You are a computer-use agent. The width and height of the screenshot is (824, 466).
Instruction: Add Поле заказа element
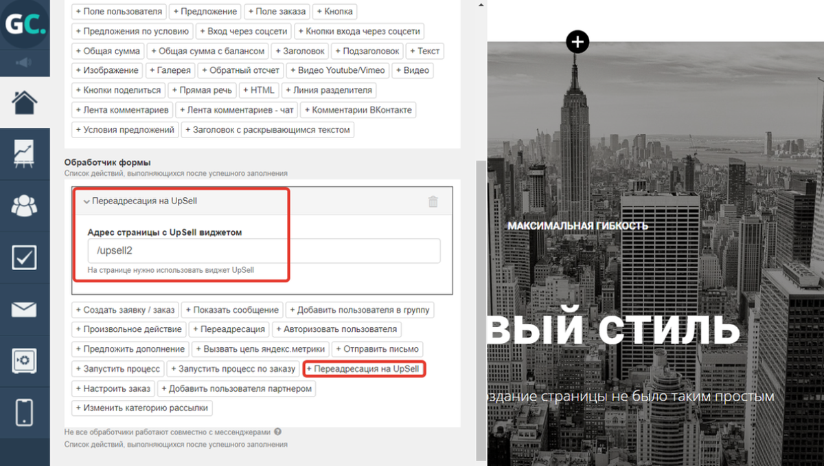pos(277,12)
